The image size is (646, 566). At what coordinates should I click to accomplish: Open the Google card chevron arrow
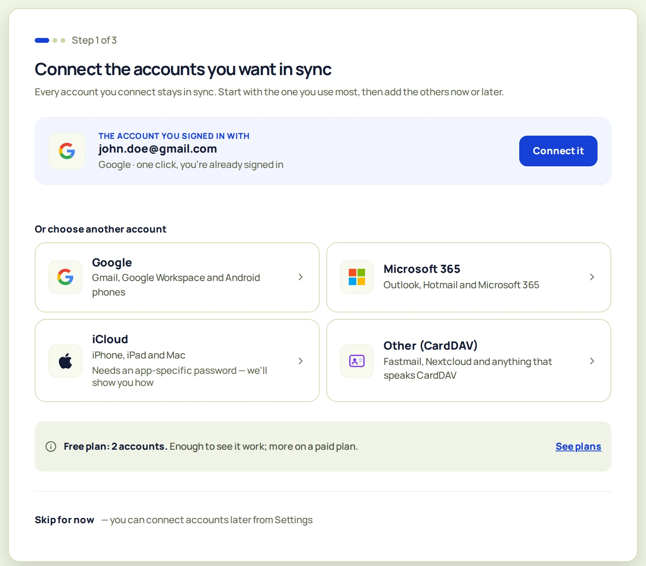click(x=300, y=277)
